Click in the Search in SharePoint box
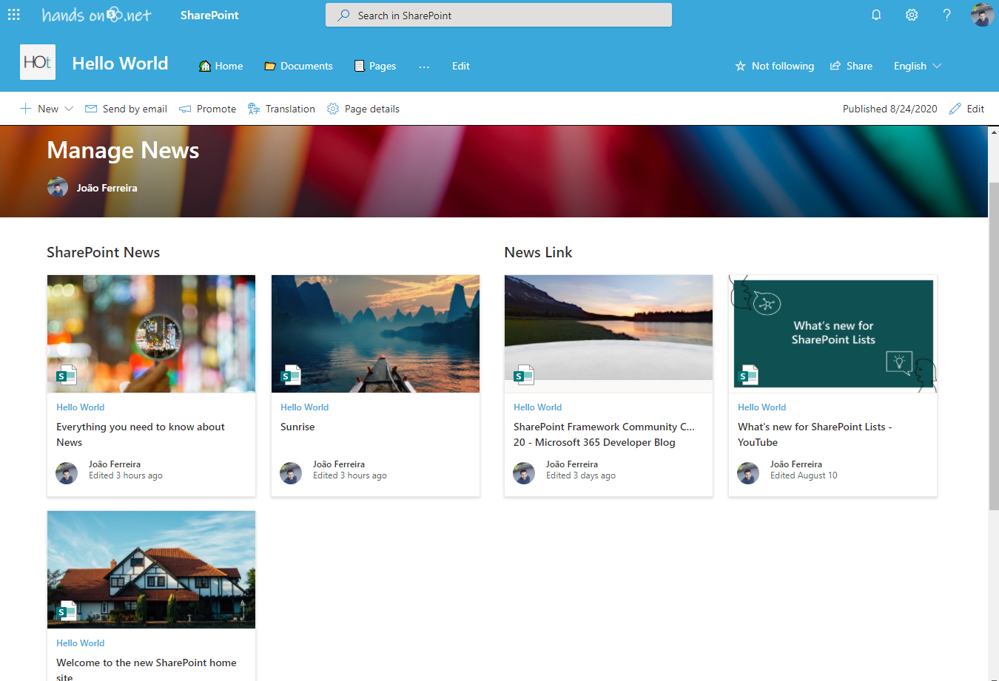The height and width of the screenshot is (681, 999). [499, 15]
